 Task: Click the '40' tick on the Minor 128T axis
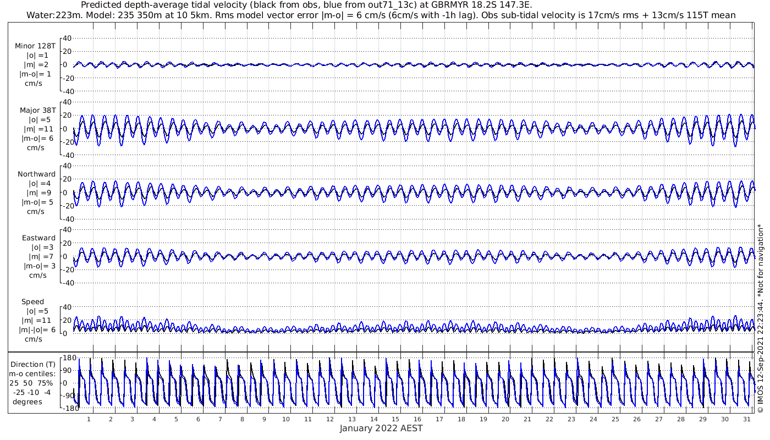coord(68,38)
